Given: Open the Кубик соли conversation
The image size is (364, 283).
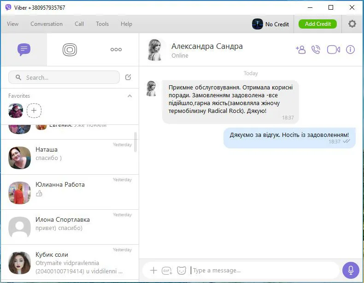Looking at the screenshot, I should [70, 262].
